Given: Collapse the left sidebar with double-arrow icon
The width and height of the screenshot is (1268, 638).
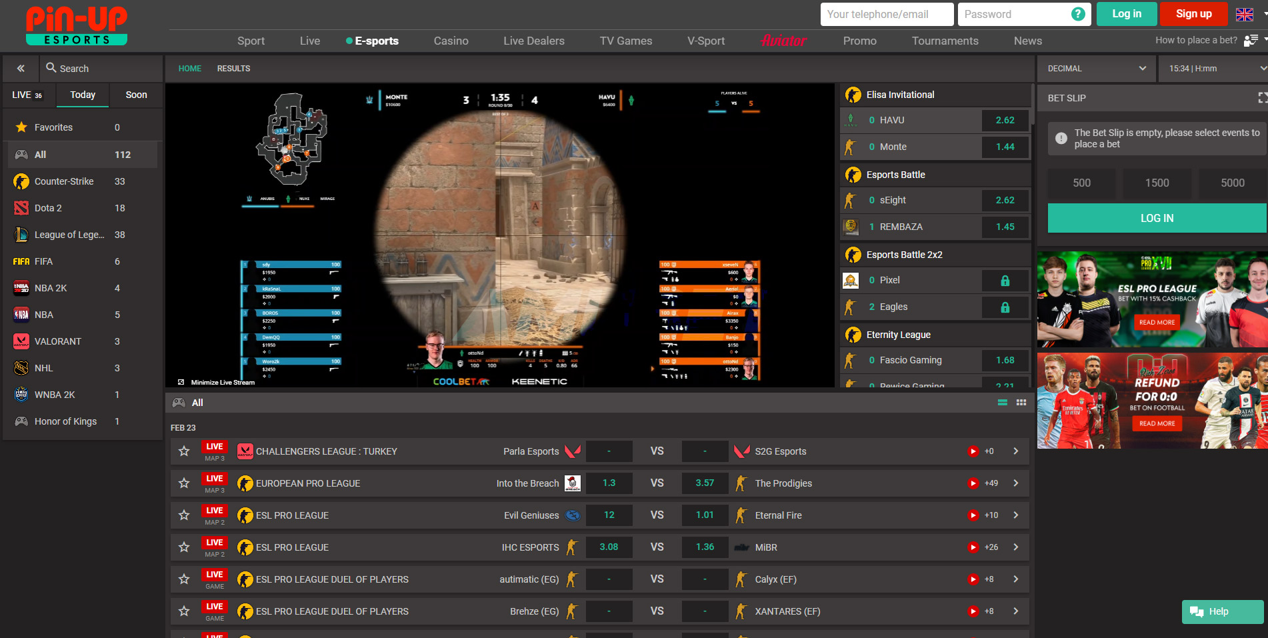Looking at the screenshot, I should [21, 68].
